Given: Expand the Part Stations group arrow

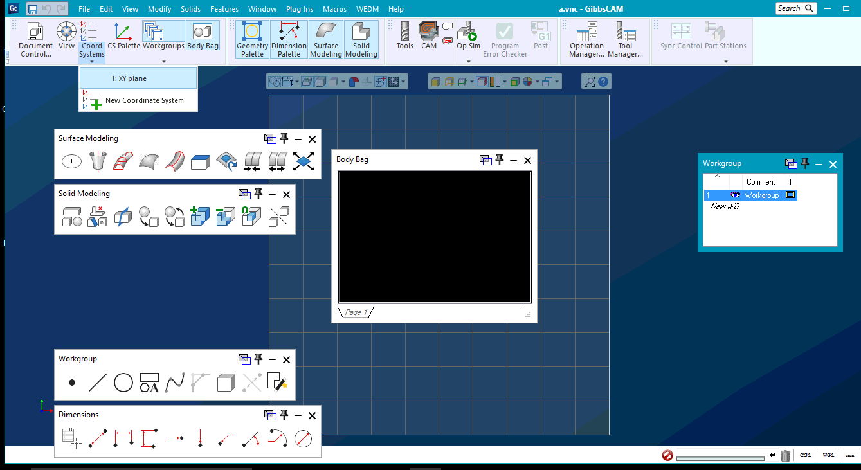Looking at the screenshot, I should (726, 62).
